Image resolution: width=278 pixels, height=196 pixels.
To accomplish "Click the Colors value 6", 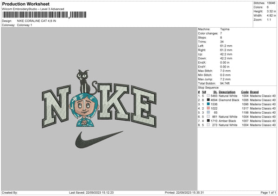I will [268, 7].
